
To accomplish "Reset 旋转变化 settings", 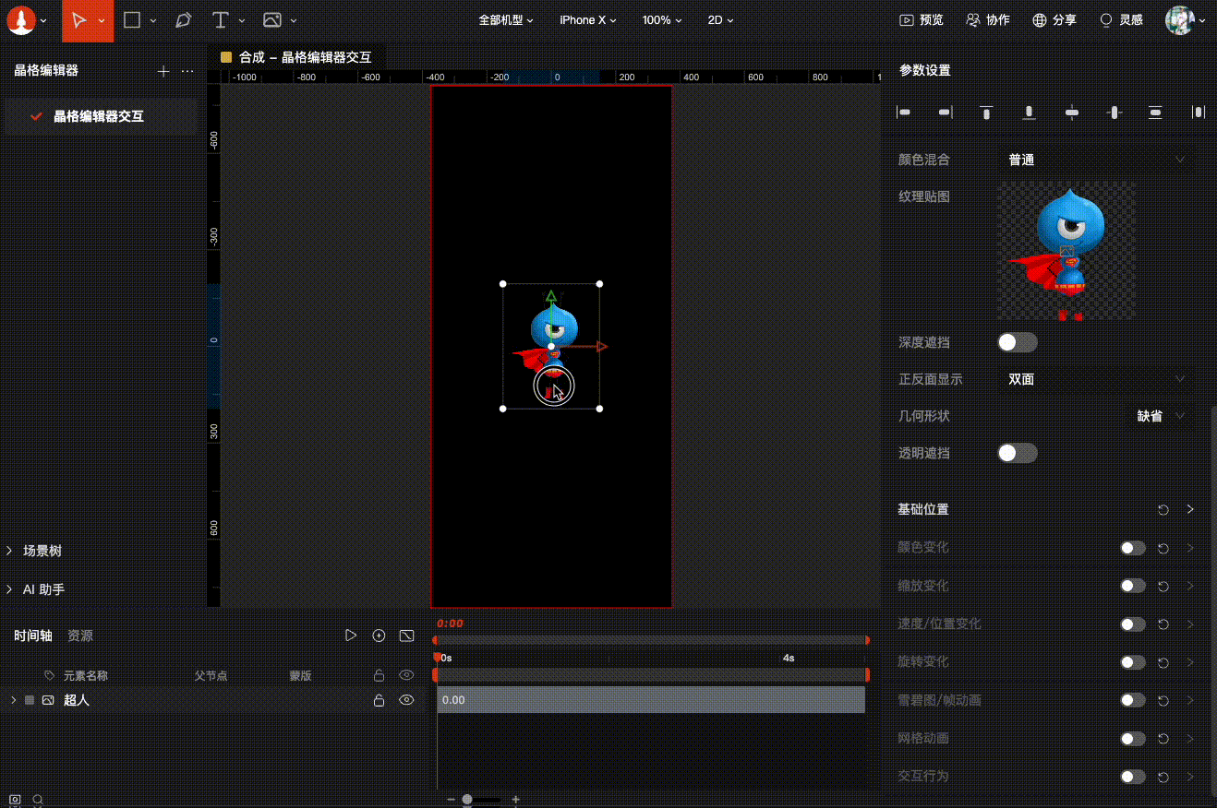I will pyautogui.click(x=1163, y=662).
